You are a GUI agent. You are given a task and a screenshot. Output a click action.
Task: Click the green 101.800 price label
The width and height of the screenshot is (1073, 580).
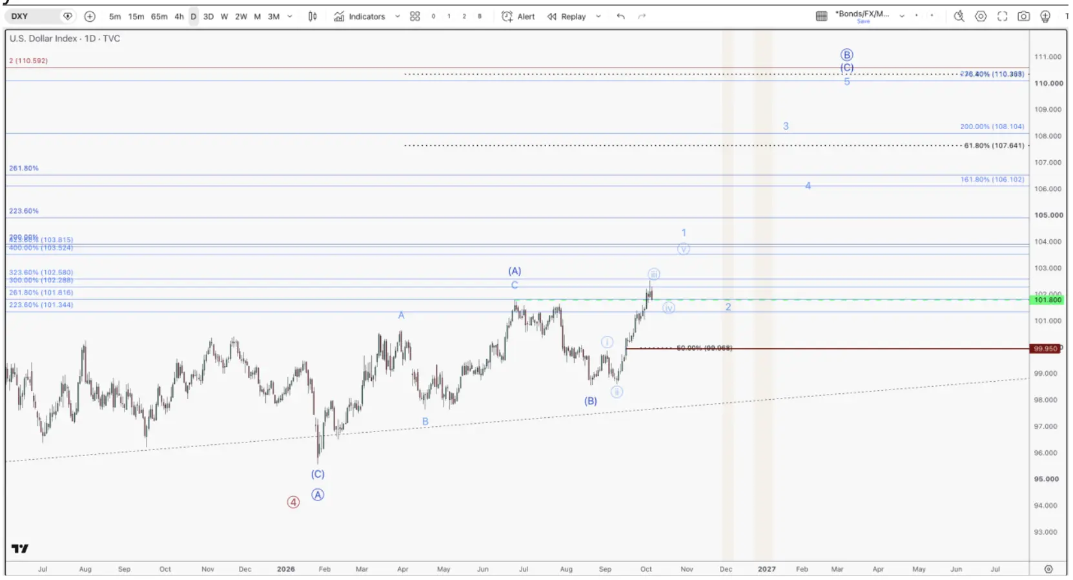coord(1047,300)
